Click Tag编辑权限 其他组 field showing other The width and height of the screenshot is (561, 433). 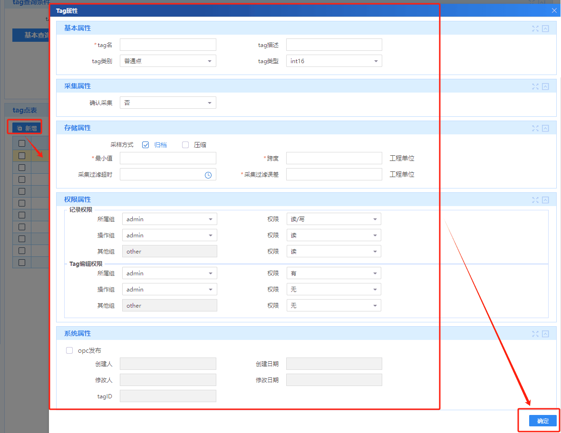pyautogui.click(x=170, y=305)
